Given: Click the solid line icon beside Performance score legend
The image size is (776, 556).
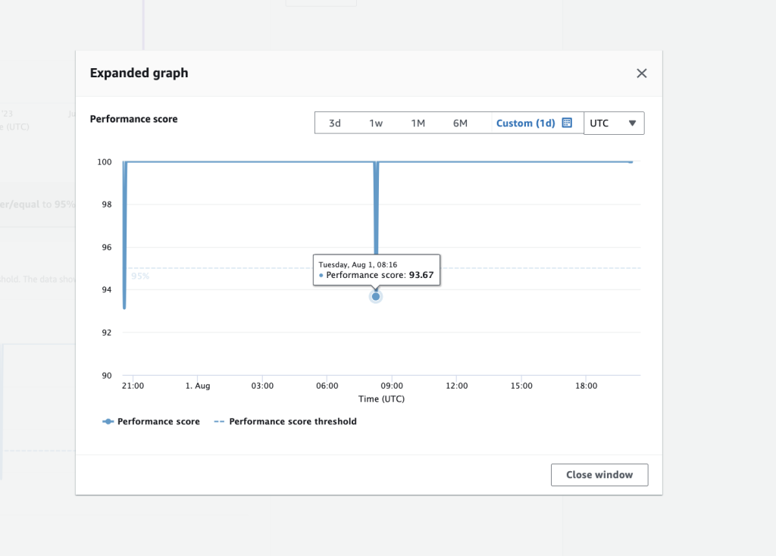Looking at the screenshot, I should (x=108, y=421).
